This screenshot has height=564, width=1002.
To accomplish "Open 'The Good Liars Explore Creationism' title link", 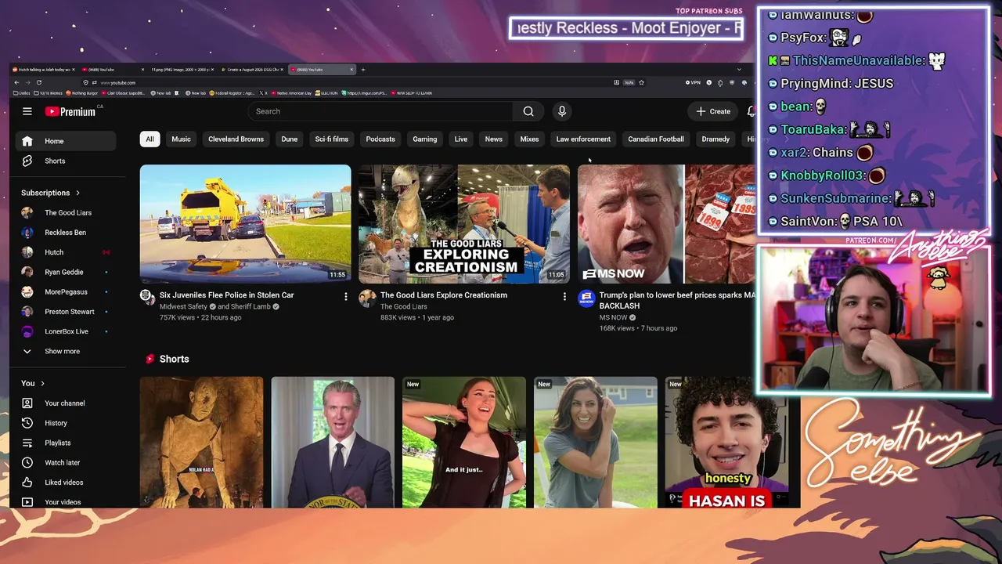I will 444,295.
